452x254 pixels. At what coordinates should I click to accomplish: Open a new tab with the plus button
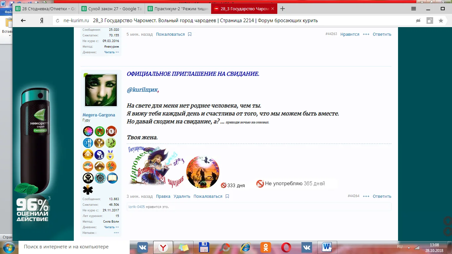pyautogui.click(x=283, y=9)
